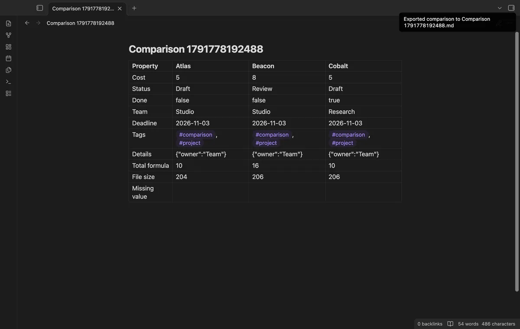The image size is (520, 329).
Task: Toggle reading view book icon in status bar
Action: pos(450,324)
